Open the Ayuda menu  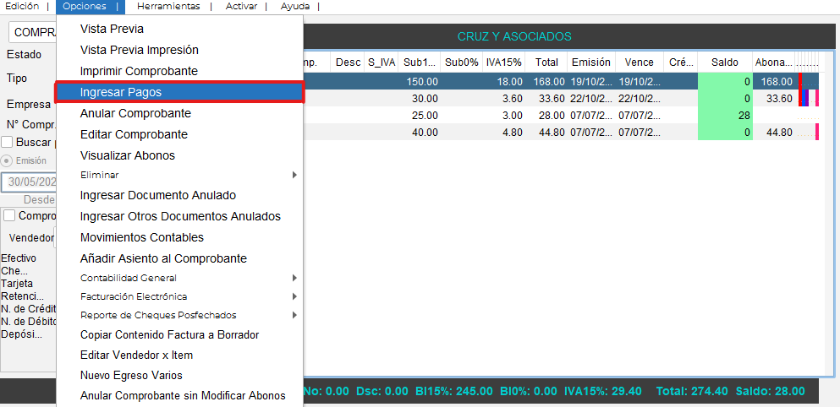294,6
